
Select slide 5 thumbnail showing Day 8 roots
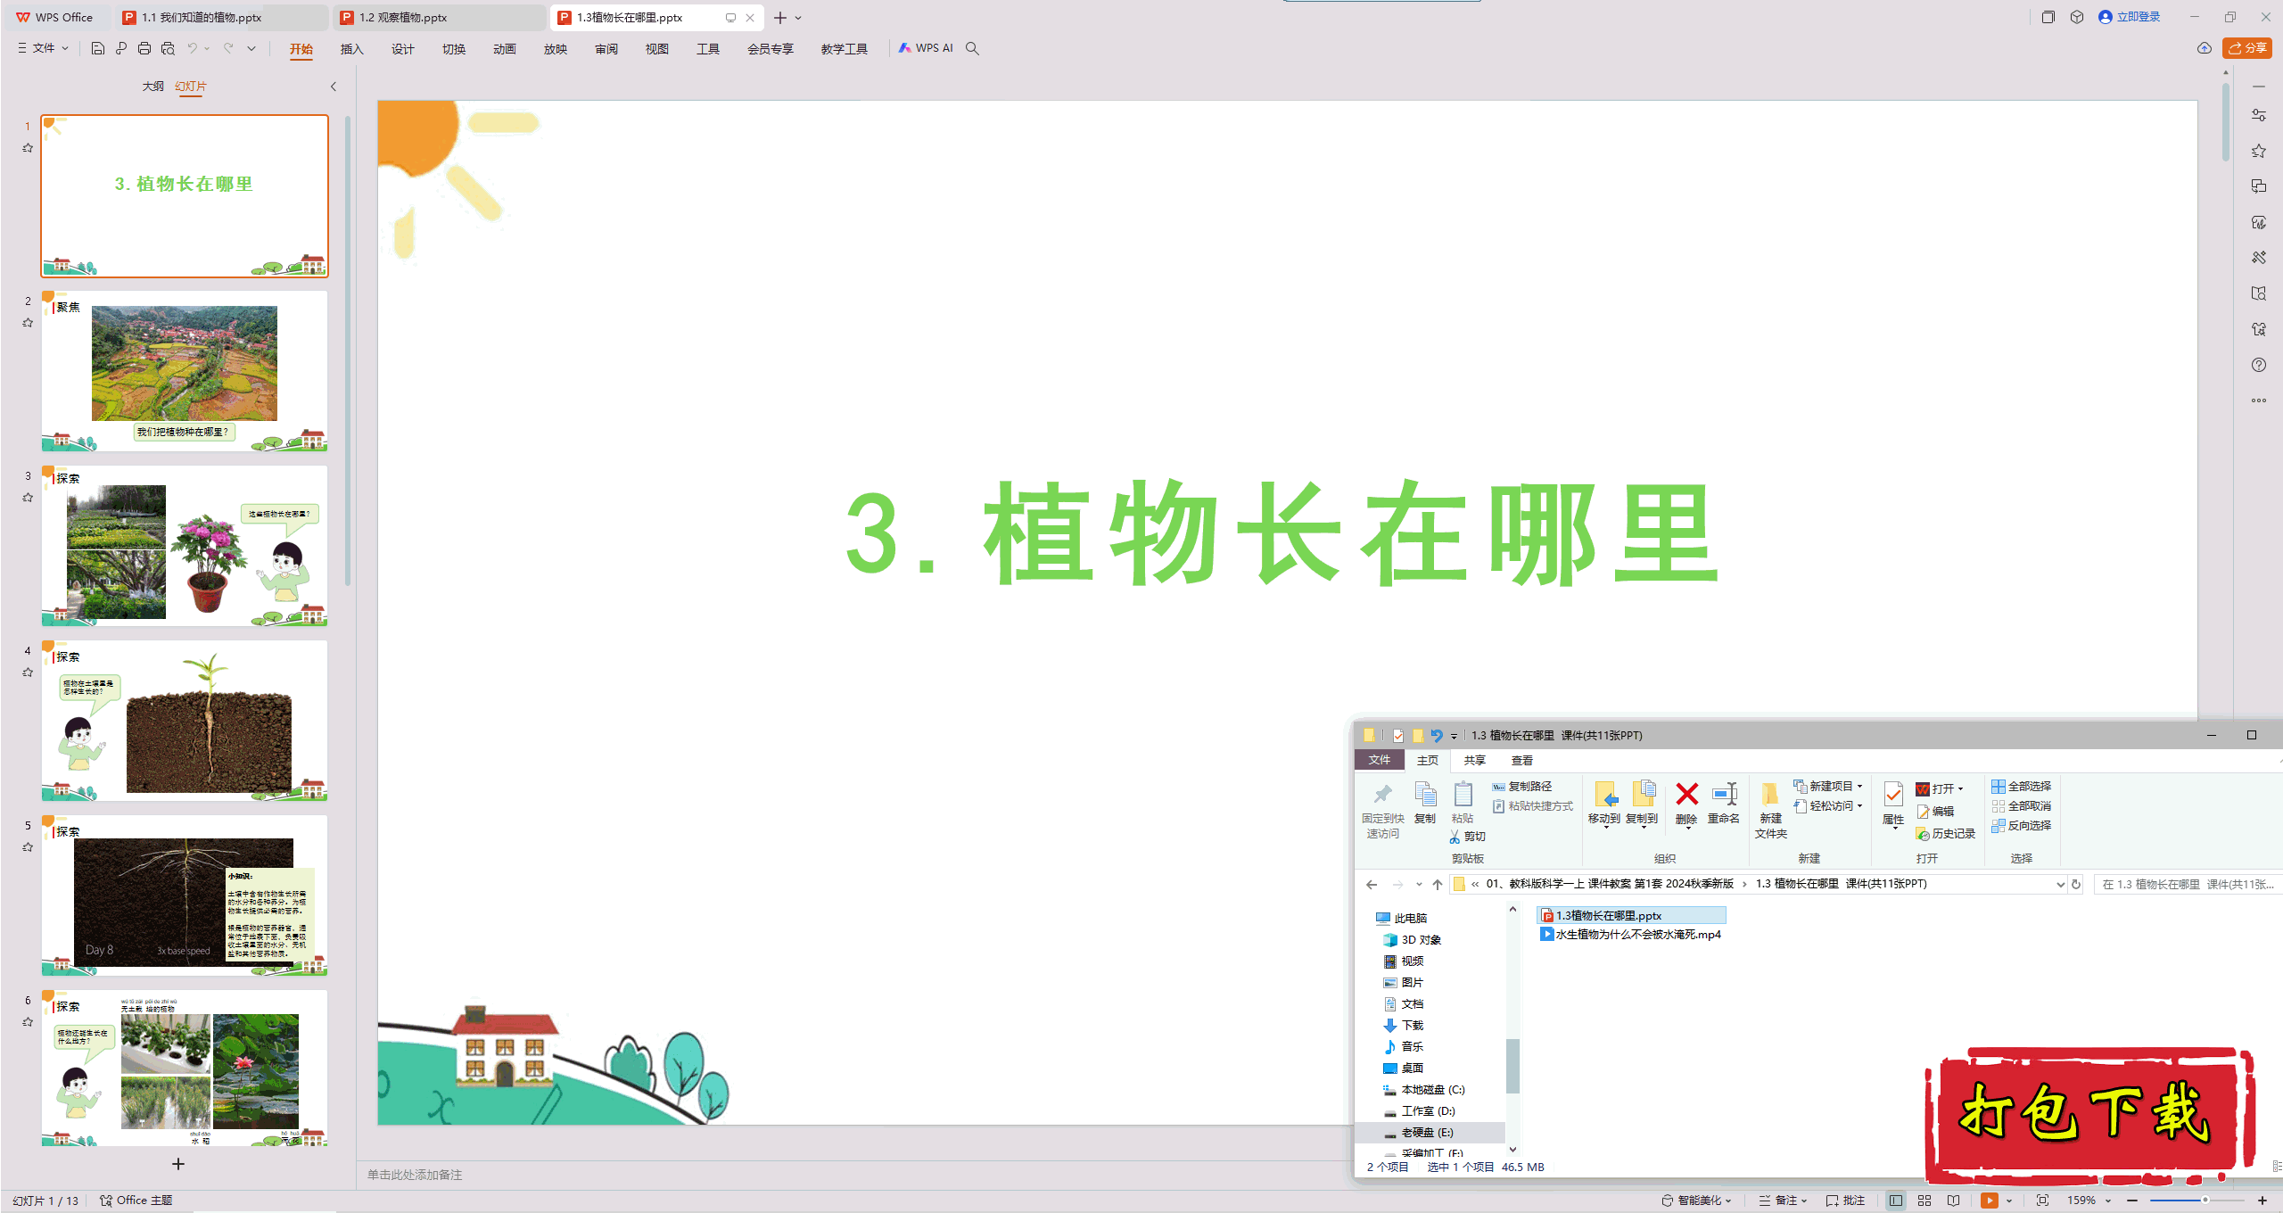tap(185, 895)
